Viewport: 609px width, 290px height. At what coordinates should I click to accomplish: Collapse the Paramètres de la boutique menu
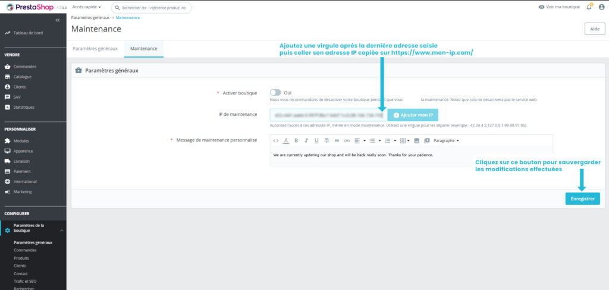61,231
